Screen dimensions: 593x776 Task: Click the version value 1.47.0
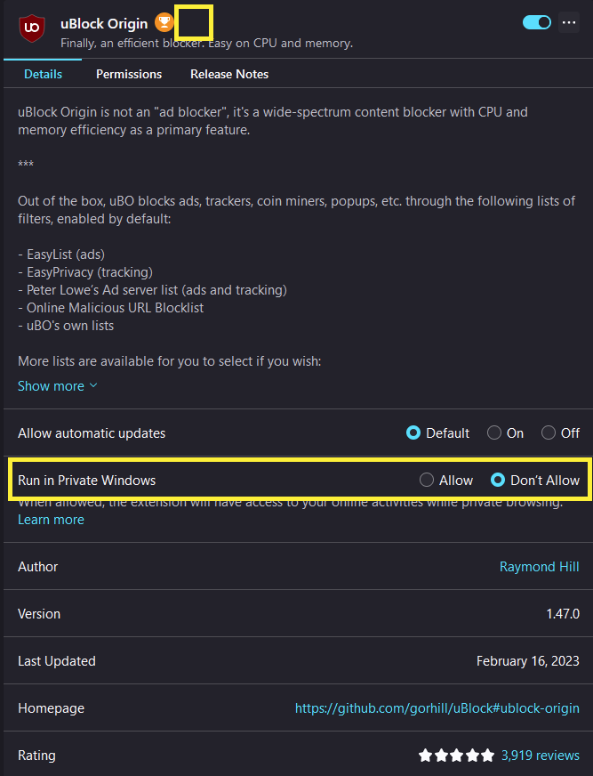pyautogui.click(x=563, y=614)
